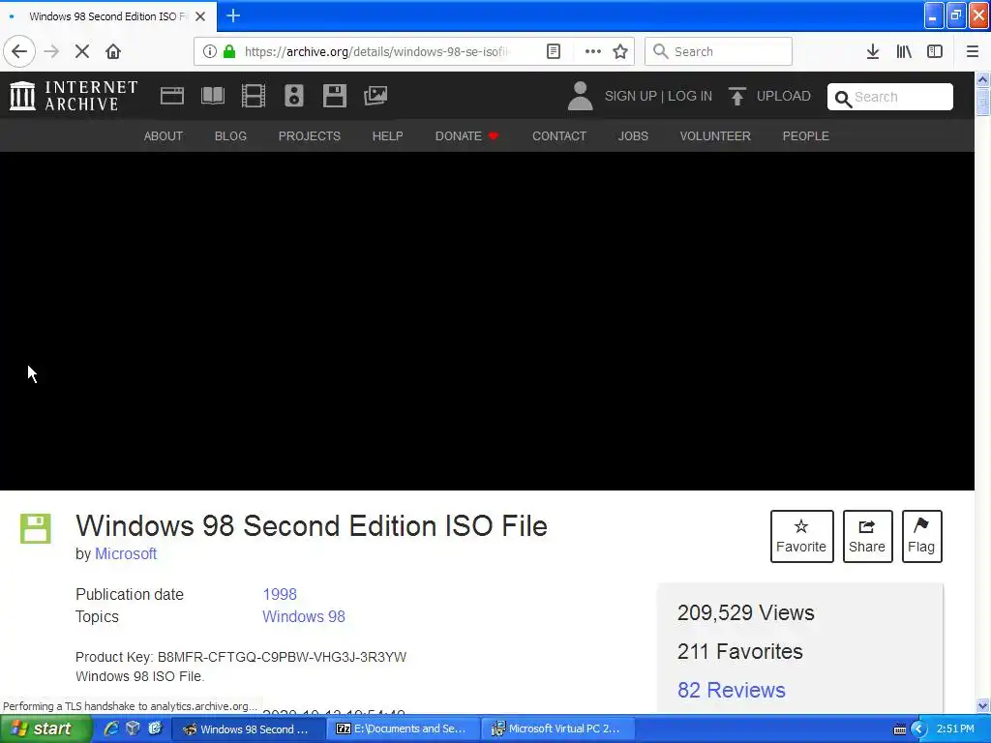
Task: Bookmark this page with the star icon
Action: coord(620,51)
